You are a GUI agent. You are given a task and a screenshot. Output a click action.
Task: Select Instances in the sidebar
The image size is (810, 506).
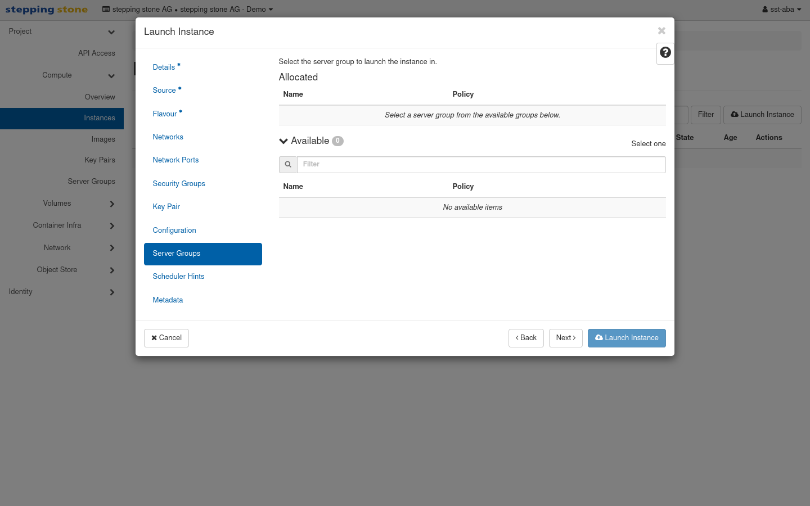click(x=62, y=118)
